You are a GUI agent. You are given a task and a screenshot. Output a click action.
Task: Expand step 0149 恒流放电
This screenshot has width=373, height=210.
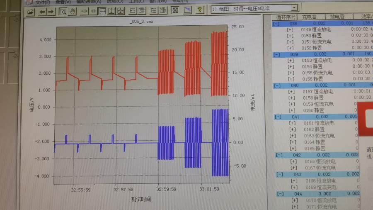pos(290,29)
